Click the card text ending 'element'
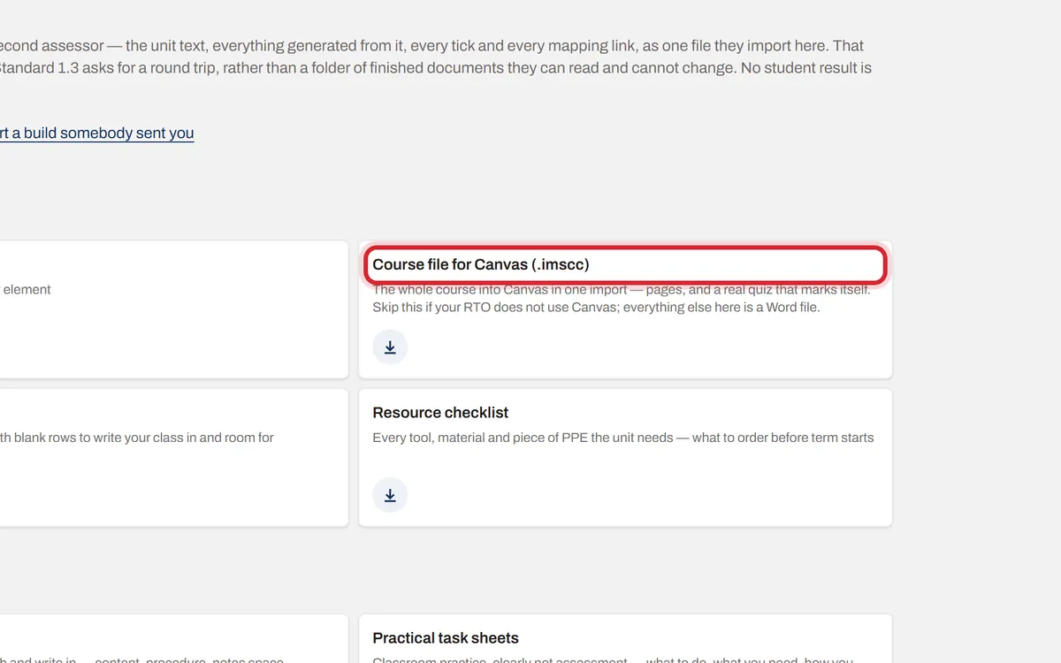 coord(27,289)
